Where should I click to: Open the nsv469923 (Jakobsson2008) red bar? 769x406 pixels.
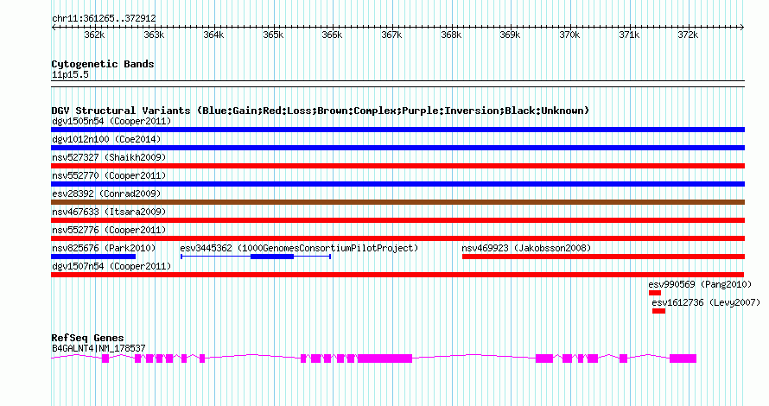pos(603,257)
